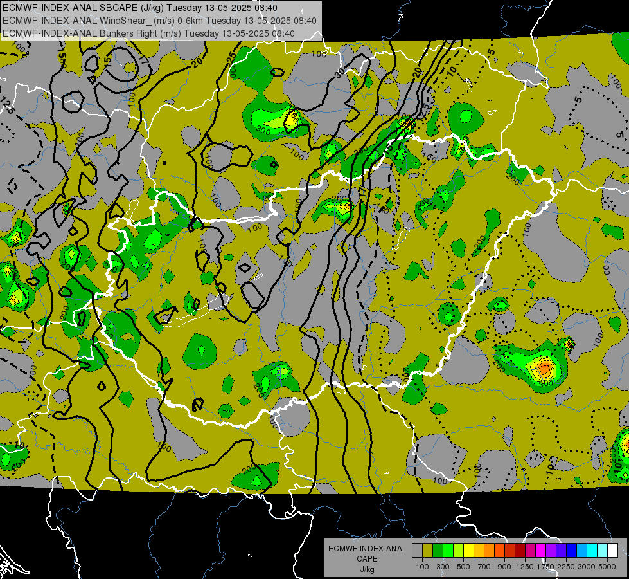Click the pure blue legend swatch
Screen dimensions: 629x579
point(572,550)
